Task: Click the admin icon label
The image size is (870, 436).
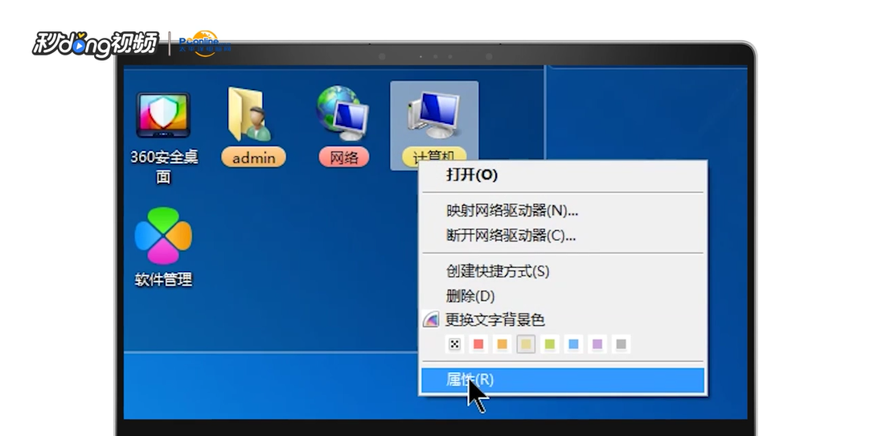Action: pyautogui.click(x=253, y=158)
